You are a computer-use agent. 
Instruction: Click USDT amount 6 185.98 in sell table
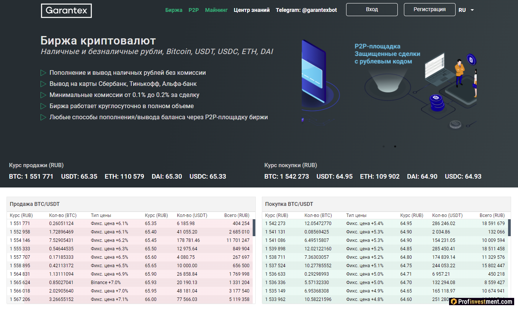pyautogui.click(x=186, y=224)
